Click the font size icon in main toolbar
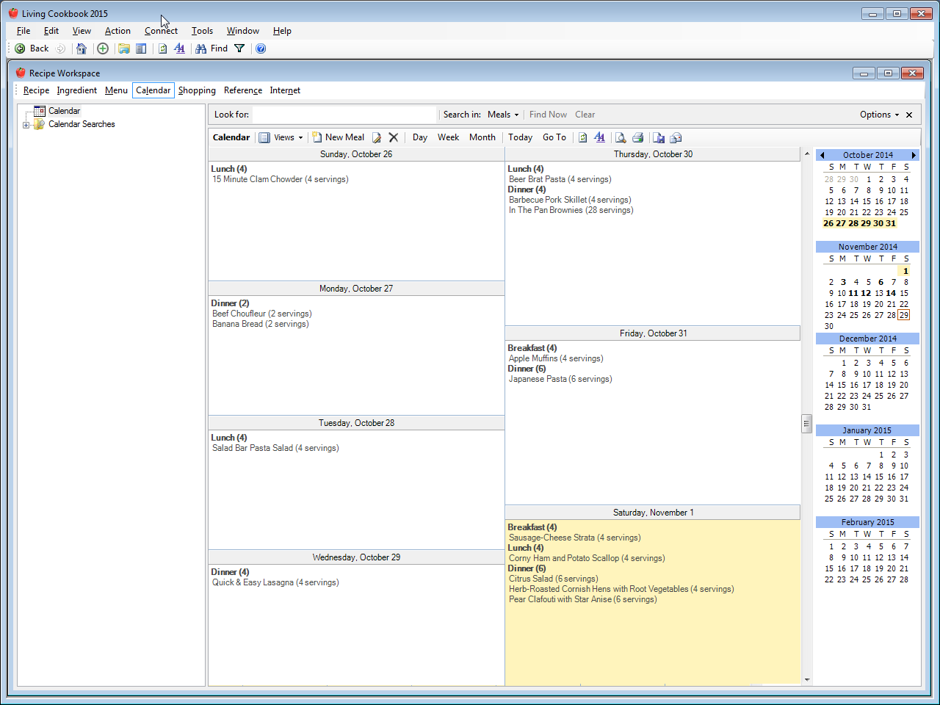 tap(179, 48)
